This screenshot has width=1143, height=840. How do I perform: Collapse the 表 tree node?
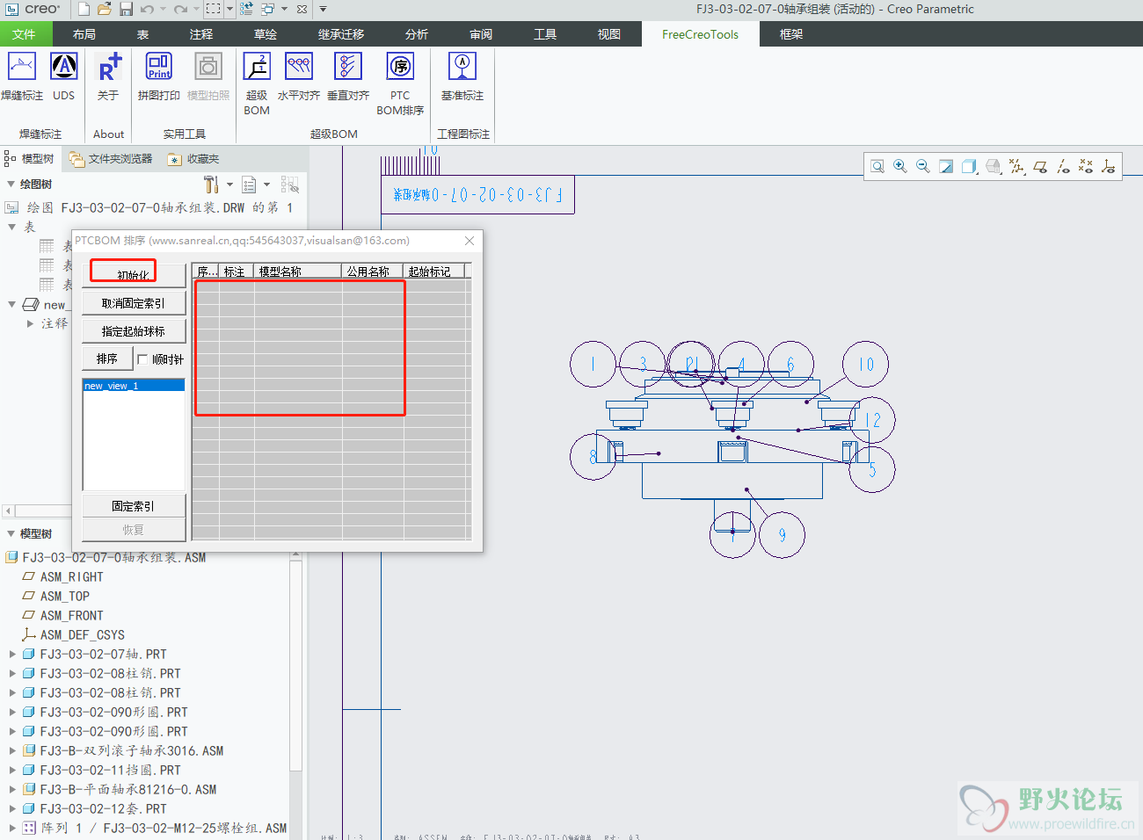(11, 227)
